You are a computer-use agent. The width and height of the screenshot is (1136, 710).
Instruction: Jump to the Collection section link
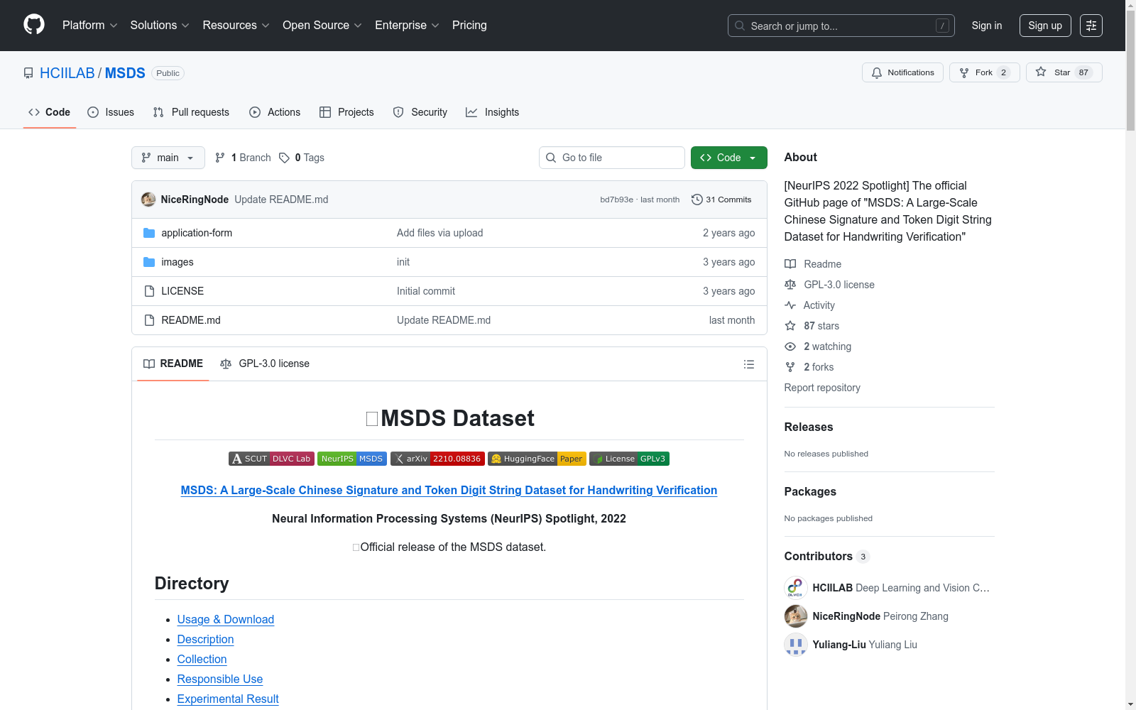coord(202,659)
